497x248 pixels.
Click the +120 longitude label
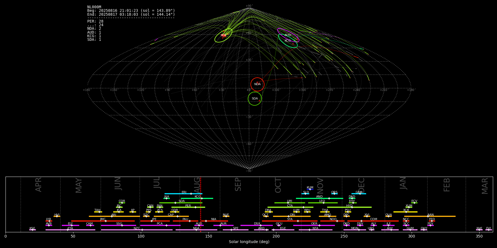tap(140, 90)
